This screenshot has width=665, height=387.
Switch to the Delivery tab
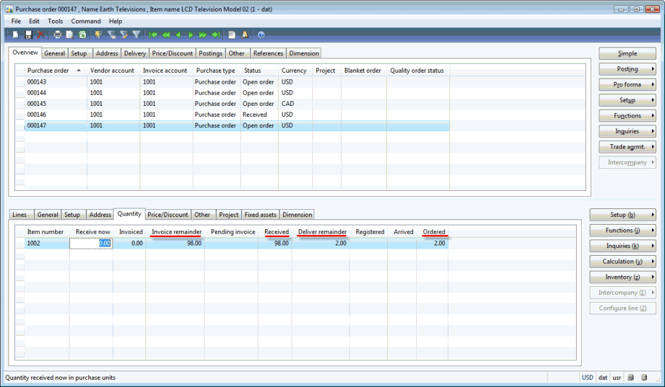(x=134, y=53)
